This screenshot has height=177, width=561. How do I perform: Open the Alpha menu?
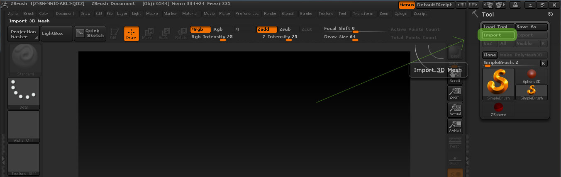(13, 14)
